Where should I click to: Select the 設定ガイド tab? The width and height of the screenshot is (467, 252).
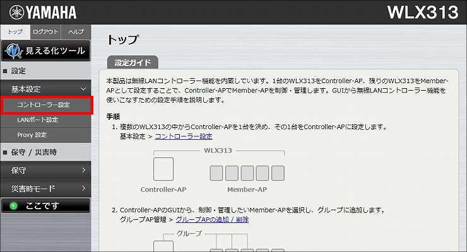[133, 62]
